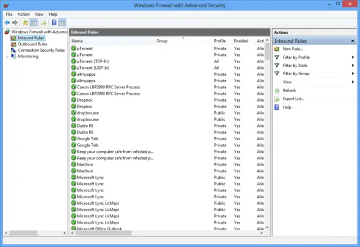The image size is (360, 247).
Task: Open the View menu in menu bar
Action: [39, 15]
